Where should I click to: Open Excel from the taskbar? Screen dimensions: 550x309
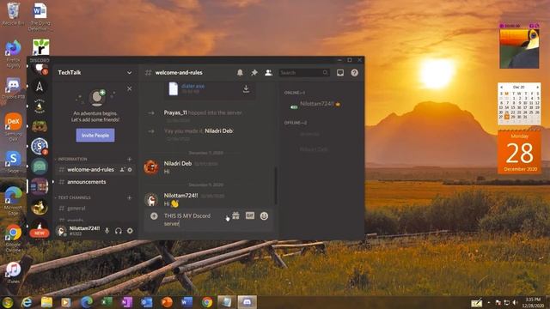coord(107,302)
